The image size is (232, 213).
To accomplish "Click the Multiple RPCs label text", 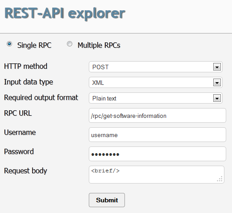I will coord(99,45).
